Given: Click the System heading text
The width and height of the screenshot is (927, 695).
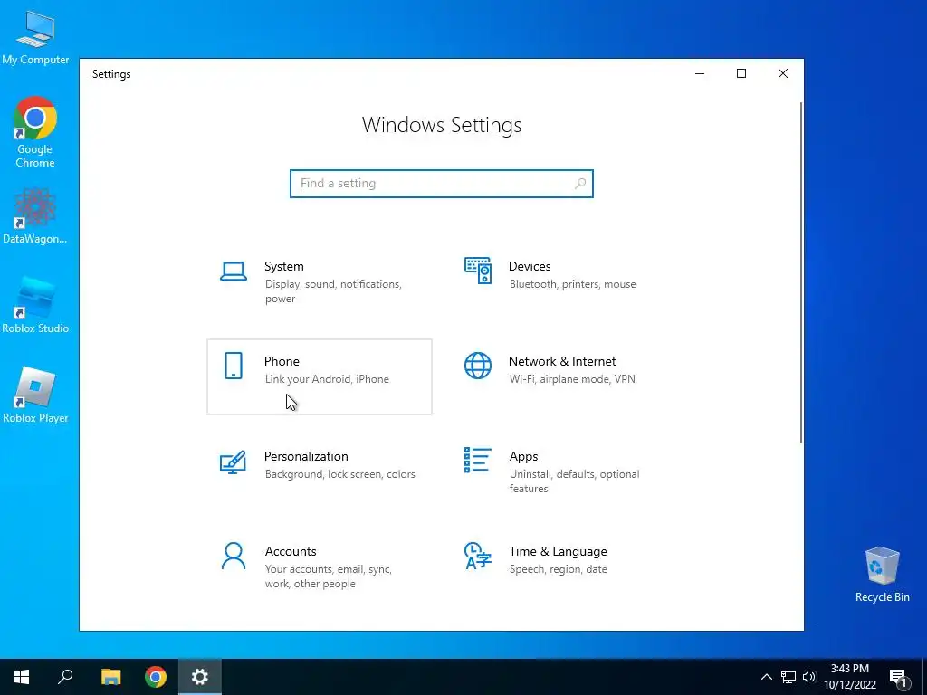Looking at the screenshot, I should [283, 267].
